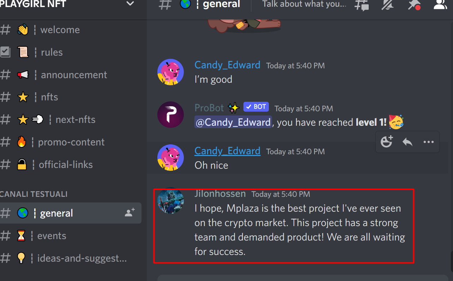Click Add Reaction emoji icon on message
Viewport: 453px width, 281px height.
pos(387,142)
